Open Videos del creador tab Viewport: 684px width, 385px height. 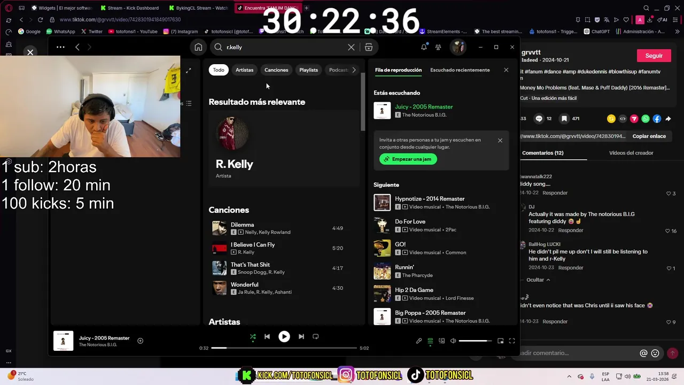(x=631, y=153)
